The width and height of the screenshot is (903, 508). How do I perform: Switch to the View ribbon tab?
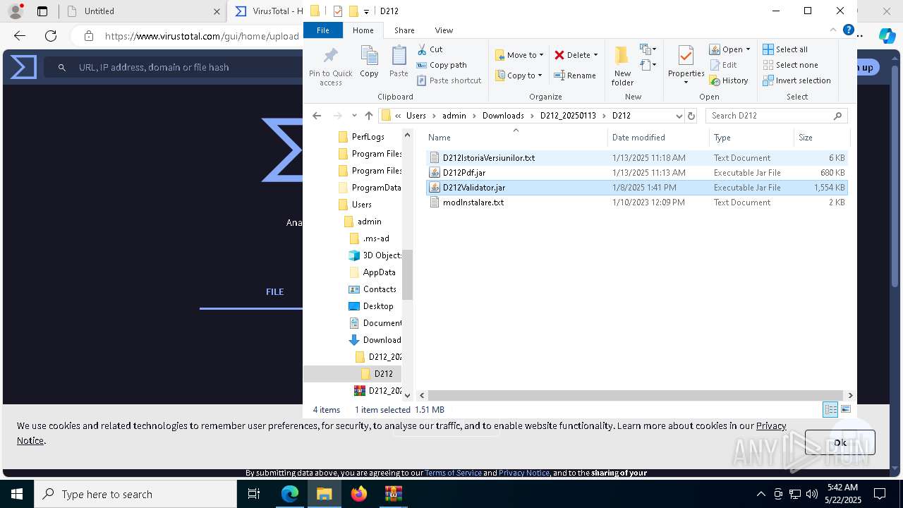444,30
